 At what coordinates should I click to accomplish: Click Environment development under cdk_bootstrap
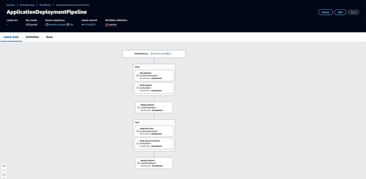[151, 78]
